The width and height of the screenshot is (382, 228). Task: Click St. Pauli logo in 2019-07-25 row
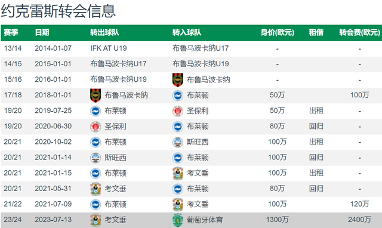click(x=178, y=111)
